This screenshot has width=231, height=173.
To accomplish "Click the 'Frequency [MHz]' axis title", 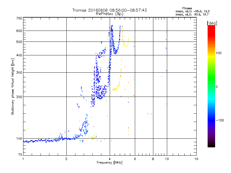I will pyautogui.click(x=109, y=163).
